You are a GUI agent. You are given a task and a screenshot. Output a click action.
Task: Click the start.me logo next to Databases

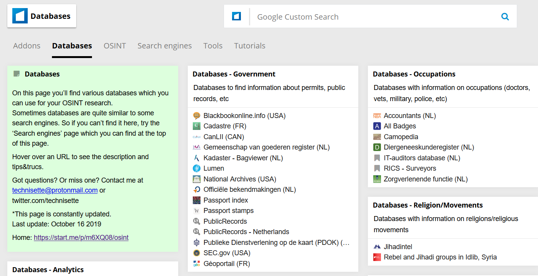(x=20, y=16)
